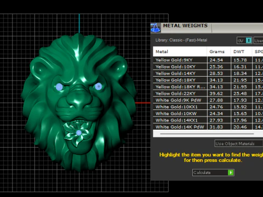The width and height of the screenshot is (263, 197).
Task: Click the 16.31 DWT value
Action: 240,67
